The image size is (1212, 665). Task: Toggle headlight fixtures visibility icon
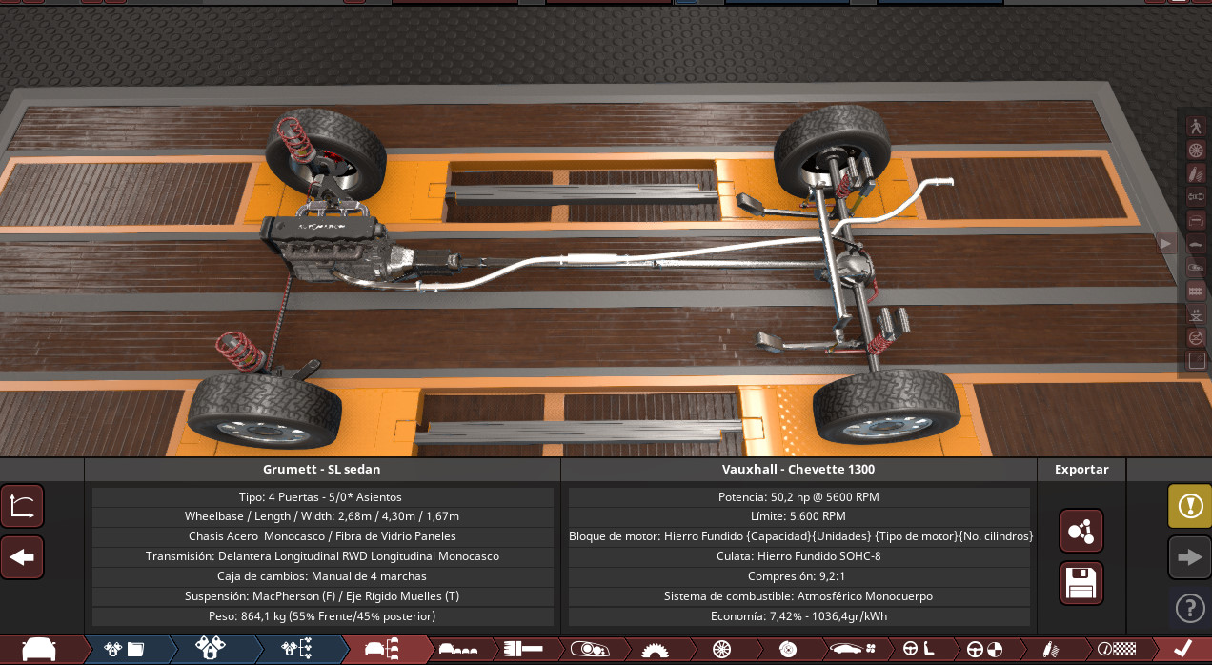click(1197, 267)
